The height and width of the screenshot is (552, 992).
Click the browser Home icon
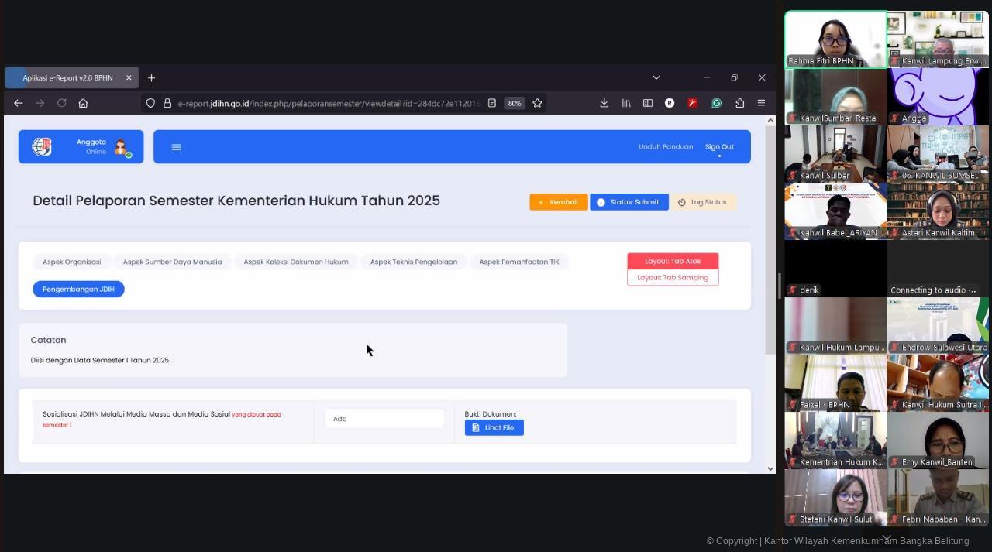[x=83, y=103]
